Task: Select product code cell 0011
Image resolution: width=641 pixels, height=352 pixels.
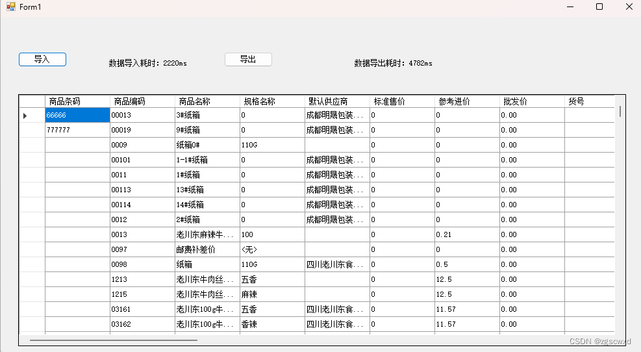Action: pyautogui.click(x=142, y=175)
